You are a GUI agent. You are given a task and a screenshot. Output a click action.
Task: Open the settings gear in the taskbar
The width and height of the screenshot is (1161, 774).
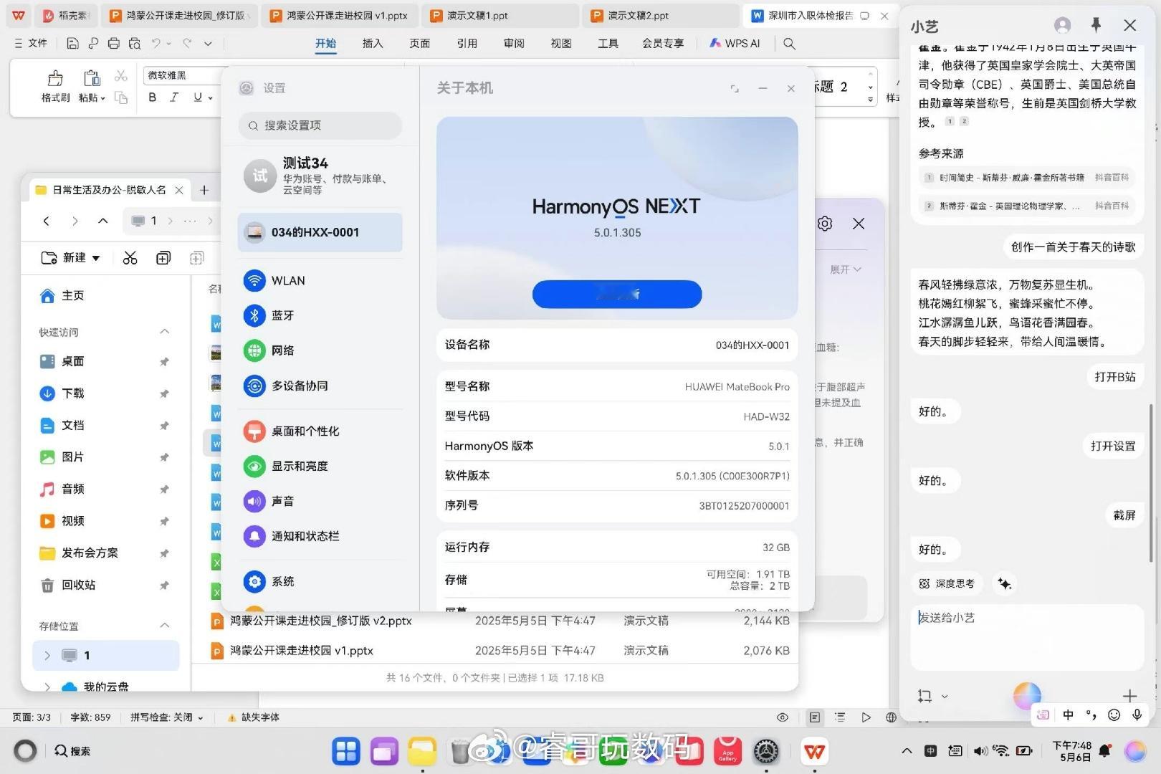tap(766, 751)
